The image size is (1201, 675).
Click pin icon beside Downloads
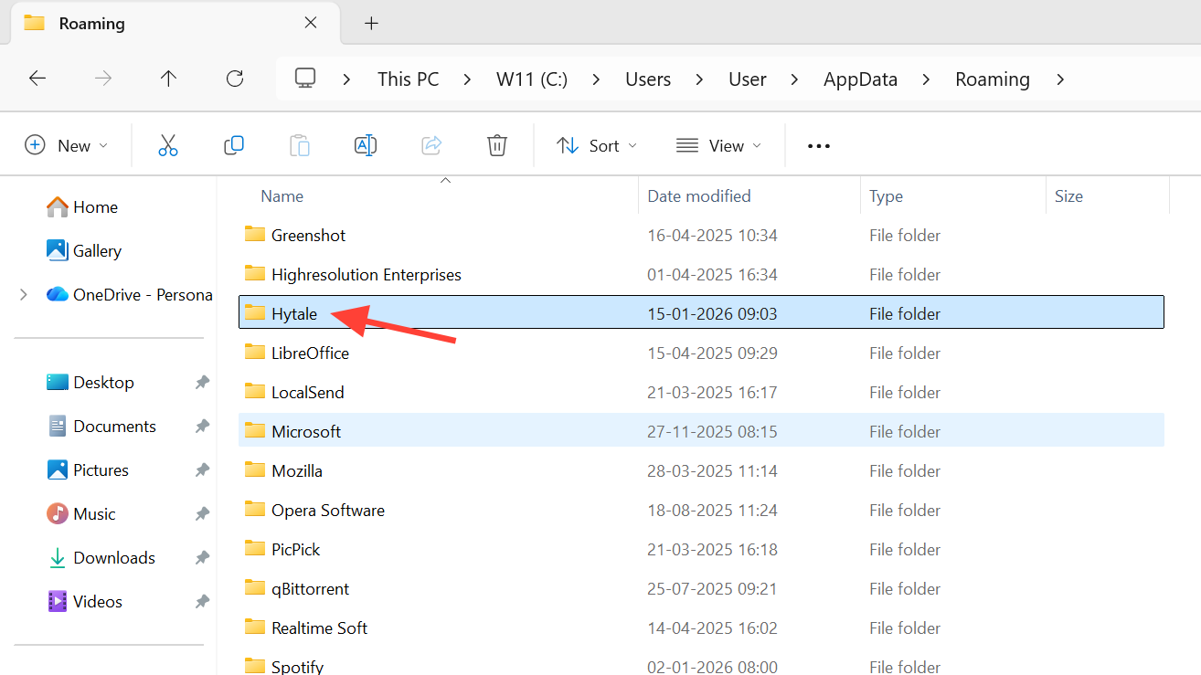click(x=202, y=558)
